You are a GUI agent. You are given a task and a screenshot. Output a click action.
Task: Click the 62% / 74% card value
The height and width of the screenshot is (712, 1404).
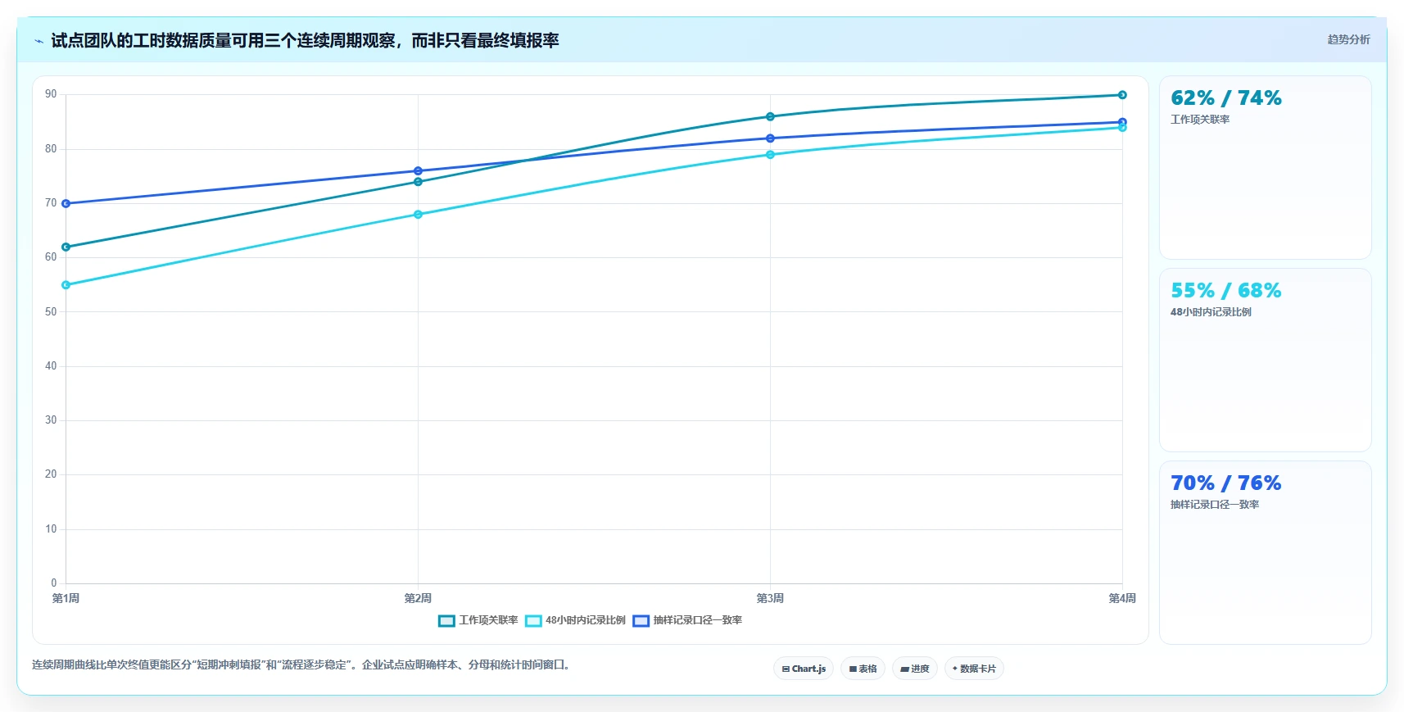coord(1226,98)
